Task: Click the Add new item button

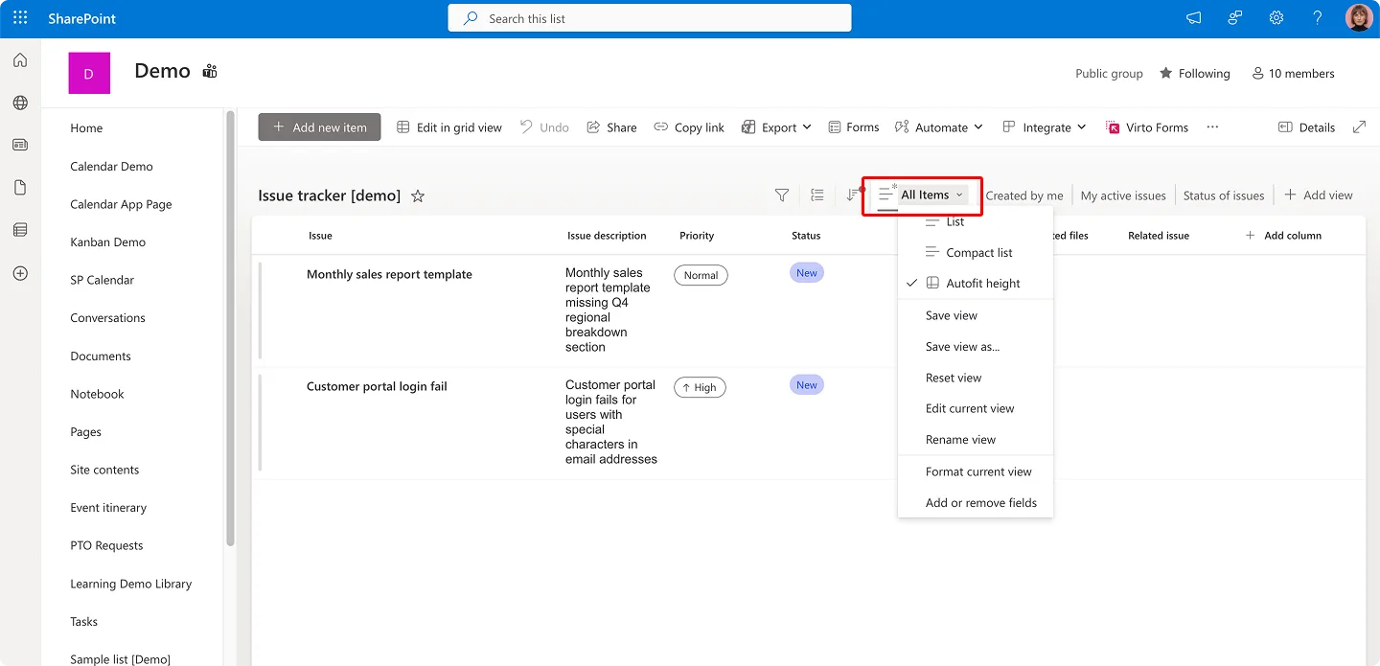Action: [319, 126]
